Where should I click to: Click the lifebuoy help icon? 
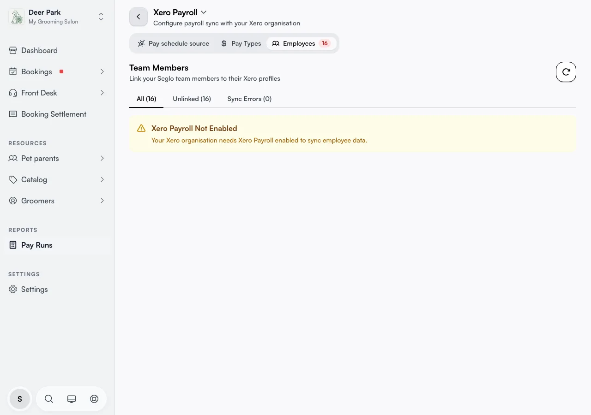pos(94,399)
